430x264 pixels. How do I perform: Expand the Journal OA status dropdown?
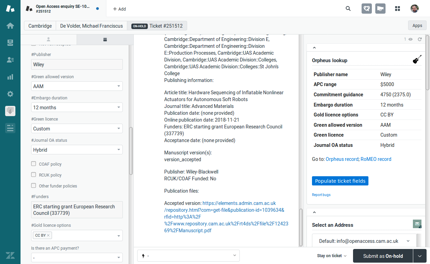click(x=77, y=150)
